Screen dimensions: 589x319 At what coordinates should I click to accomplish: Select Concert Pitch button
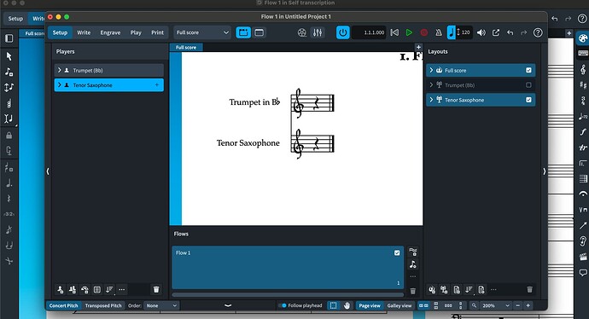pyautogui.click(x=63, y=305)
